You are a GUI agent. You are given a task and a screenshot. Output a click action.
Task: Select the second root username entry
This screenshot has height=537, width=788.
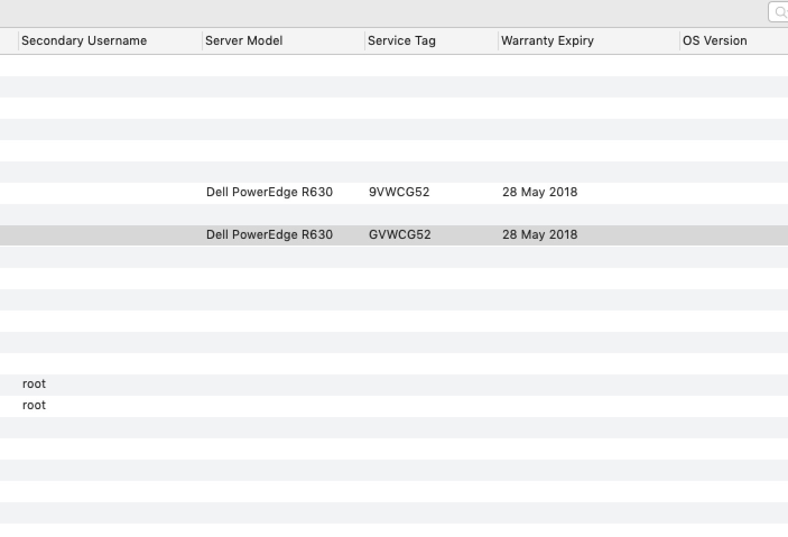click(34, 405)
